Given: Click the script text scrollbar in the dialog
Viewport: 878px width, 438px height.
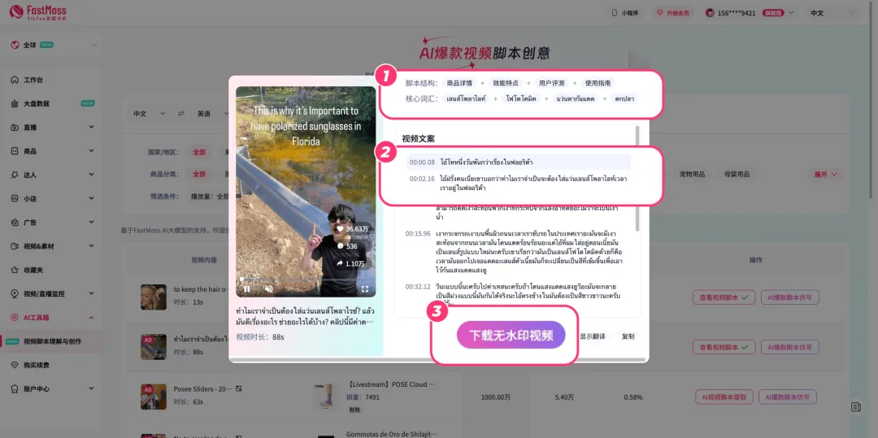Looking at the screenshot, I should (x=637, y=179).
